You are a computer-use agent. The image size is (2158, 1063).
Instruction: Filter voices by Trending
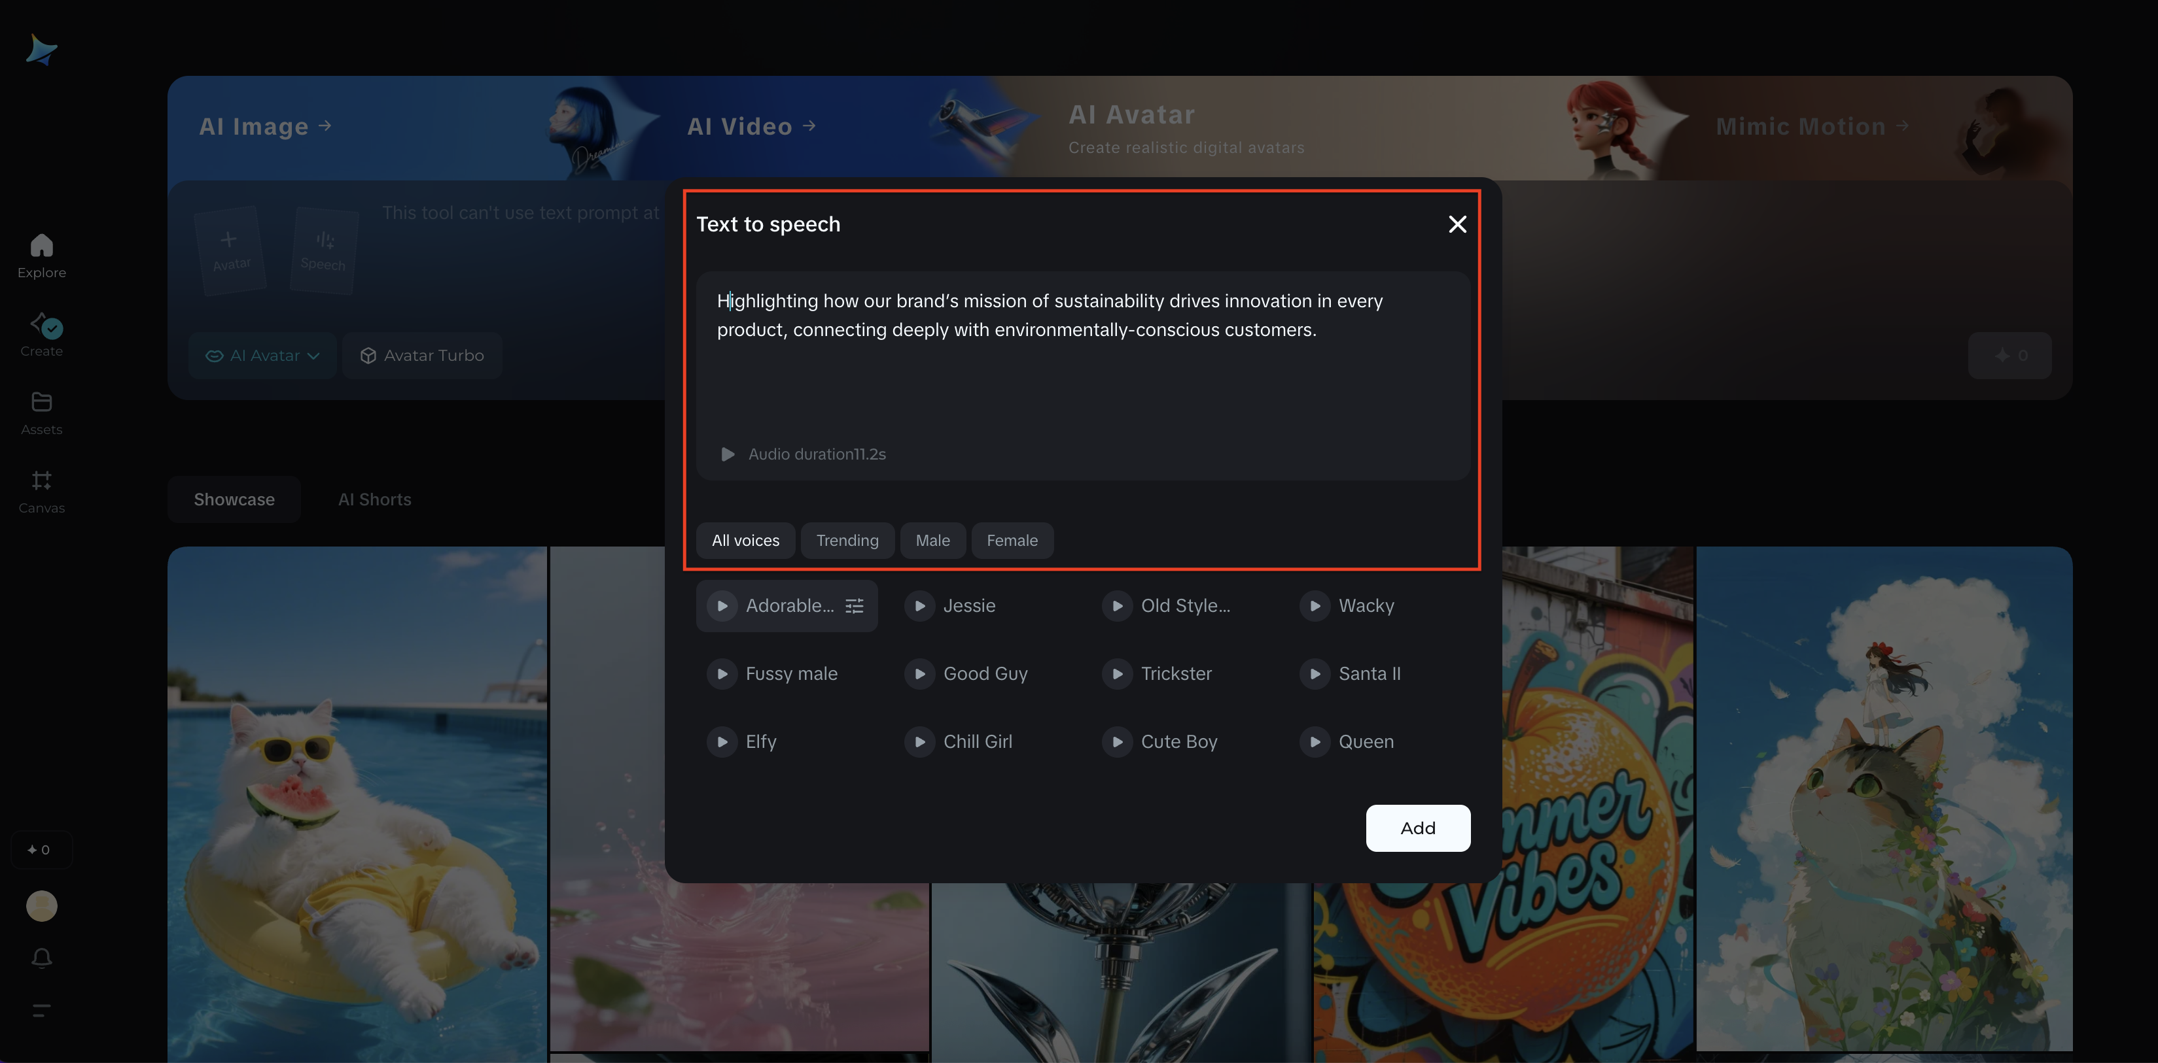[847, 541]
